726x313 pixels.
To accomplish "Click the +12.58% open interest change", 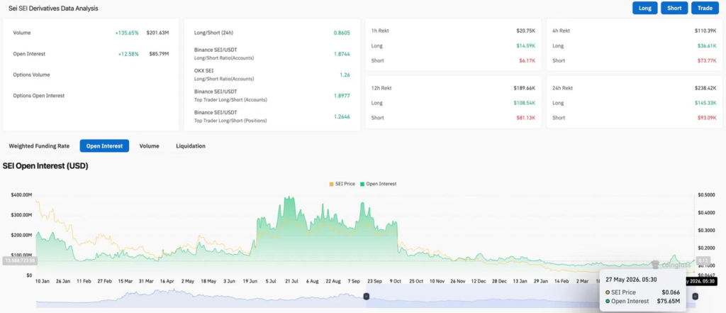I will click(128, 54).
